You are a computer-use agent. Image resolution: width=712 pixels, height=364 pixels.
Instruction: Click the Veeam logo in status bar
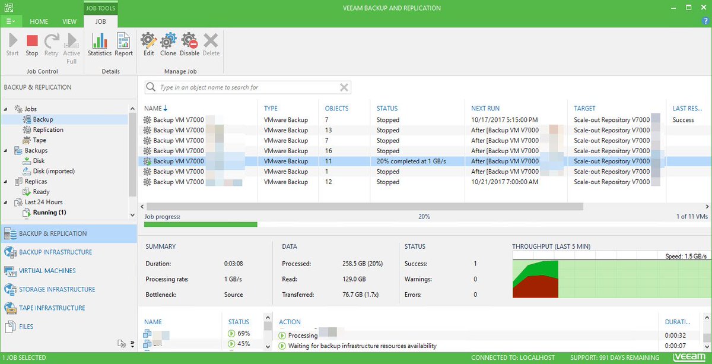(x=689, y=357)
